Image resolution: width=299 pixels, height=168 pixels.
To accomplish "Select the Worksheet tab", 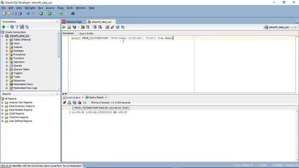I will click(68, 33).
